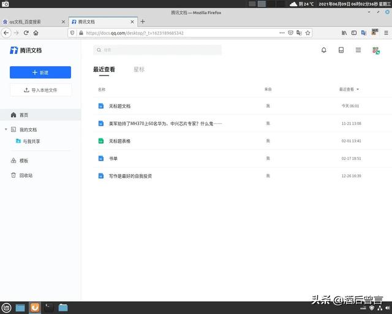Open the 最近查看 sort dropdown arrow
This screenshot has height=314, width=392.
358,90
